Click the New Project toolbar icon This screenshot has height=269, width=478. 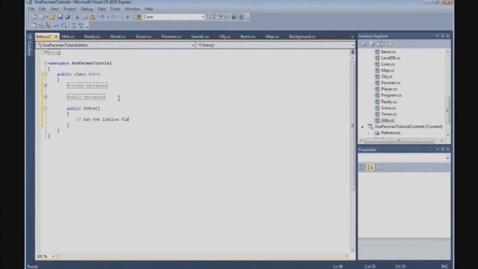33,17
